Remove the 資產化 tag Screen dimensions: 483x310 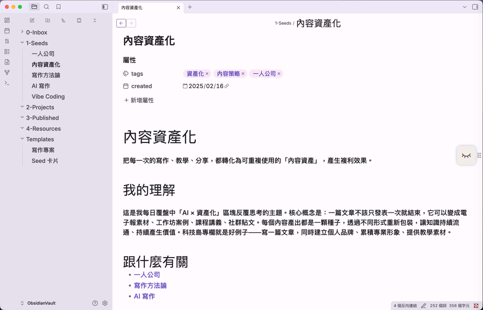coord(207,74)
